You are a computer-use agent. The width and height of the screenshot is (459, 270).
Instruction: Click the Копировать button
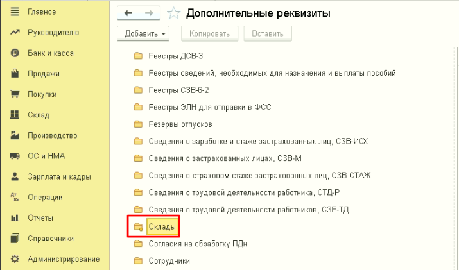(209, 33)
